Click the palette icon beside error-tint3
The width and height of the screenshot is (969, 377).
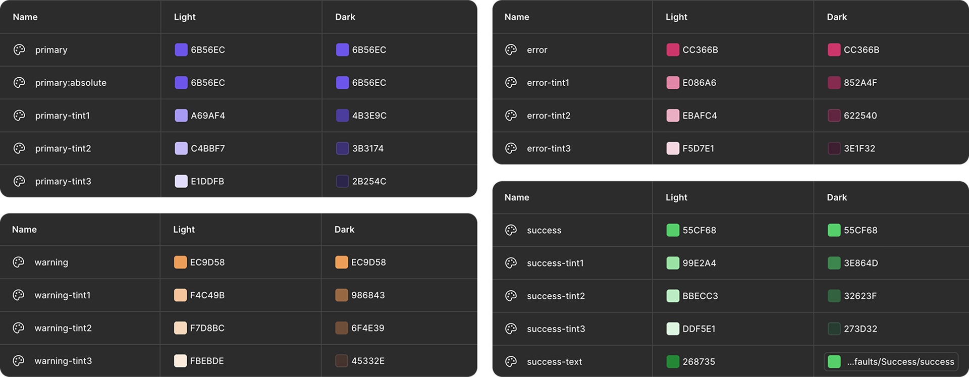tap(511, 148)
